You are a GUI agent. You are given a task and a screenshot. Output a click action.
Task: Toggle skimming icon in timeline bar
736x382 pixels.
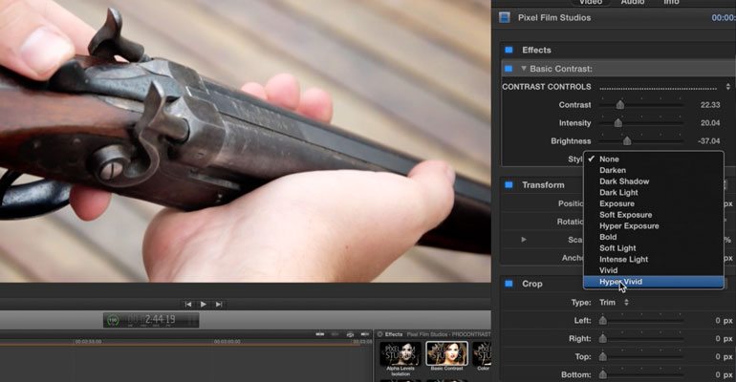[320, 334]
